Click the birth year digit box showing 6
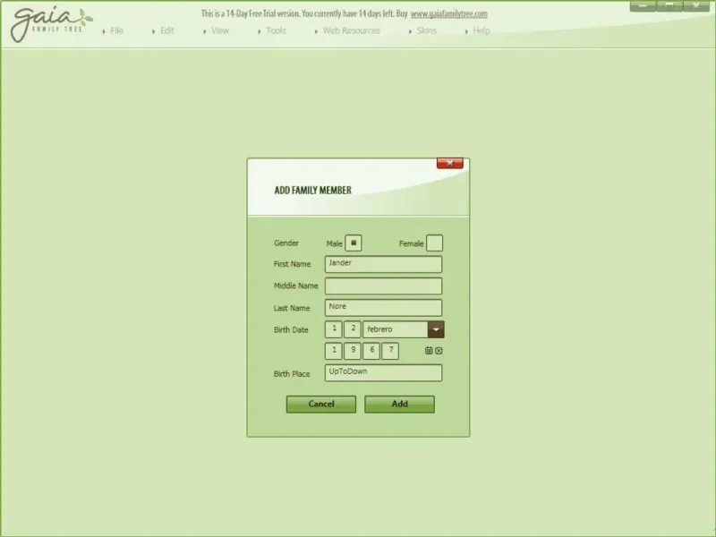Viewport: 716px width, 537px height. tap(371, 351)
